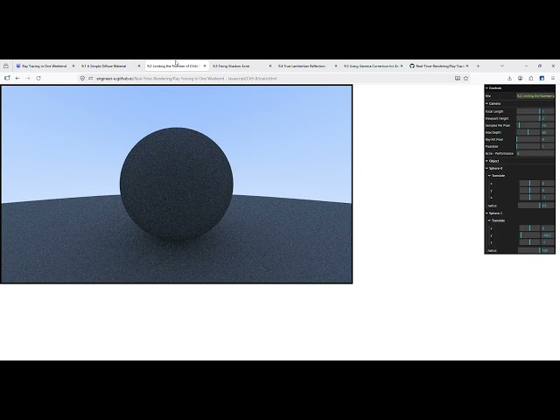Screen dimensions: 560x420
Task: Reload the current page
Action: 38,78
